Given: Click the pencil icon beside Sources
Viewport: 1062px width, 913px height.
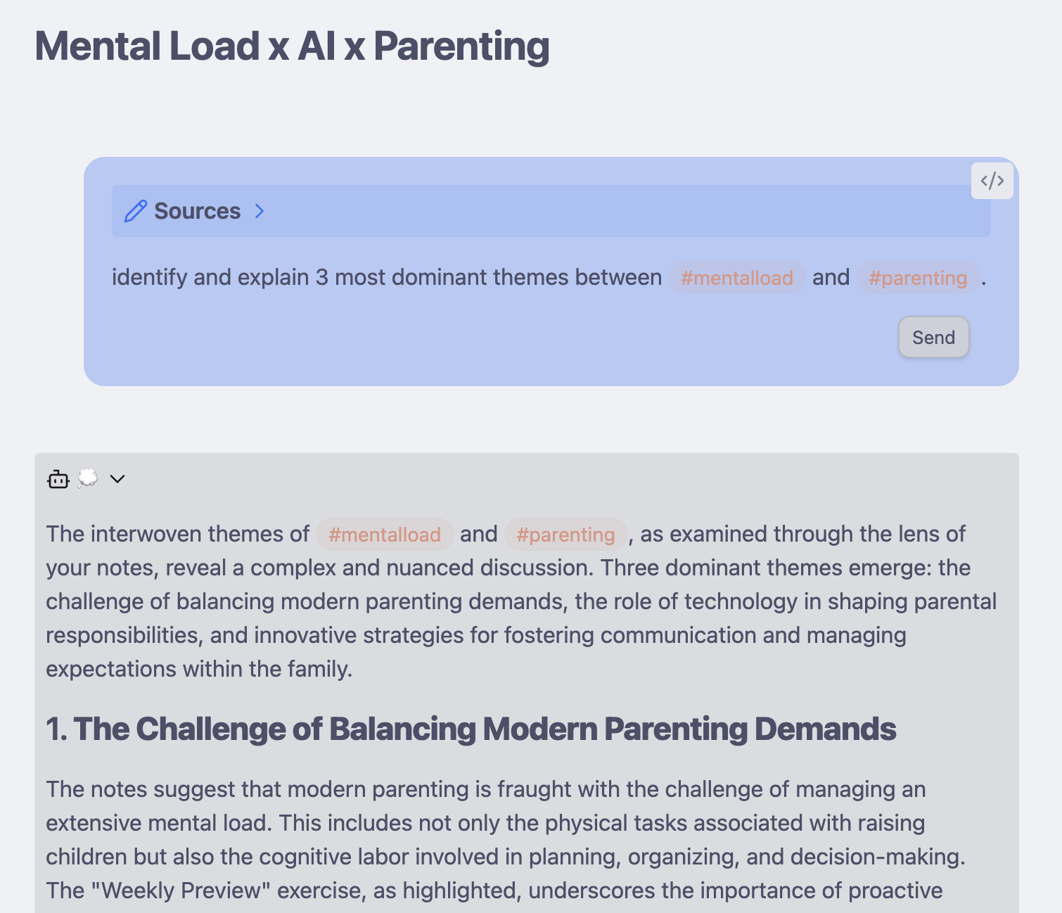Looking at the screenshot, I should click(135, 211).
